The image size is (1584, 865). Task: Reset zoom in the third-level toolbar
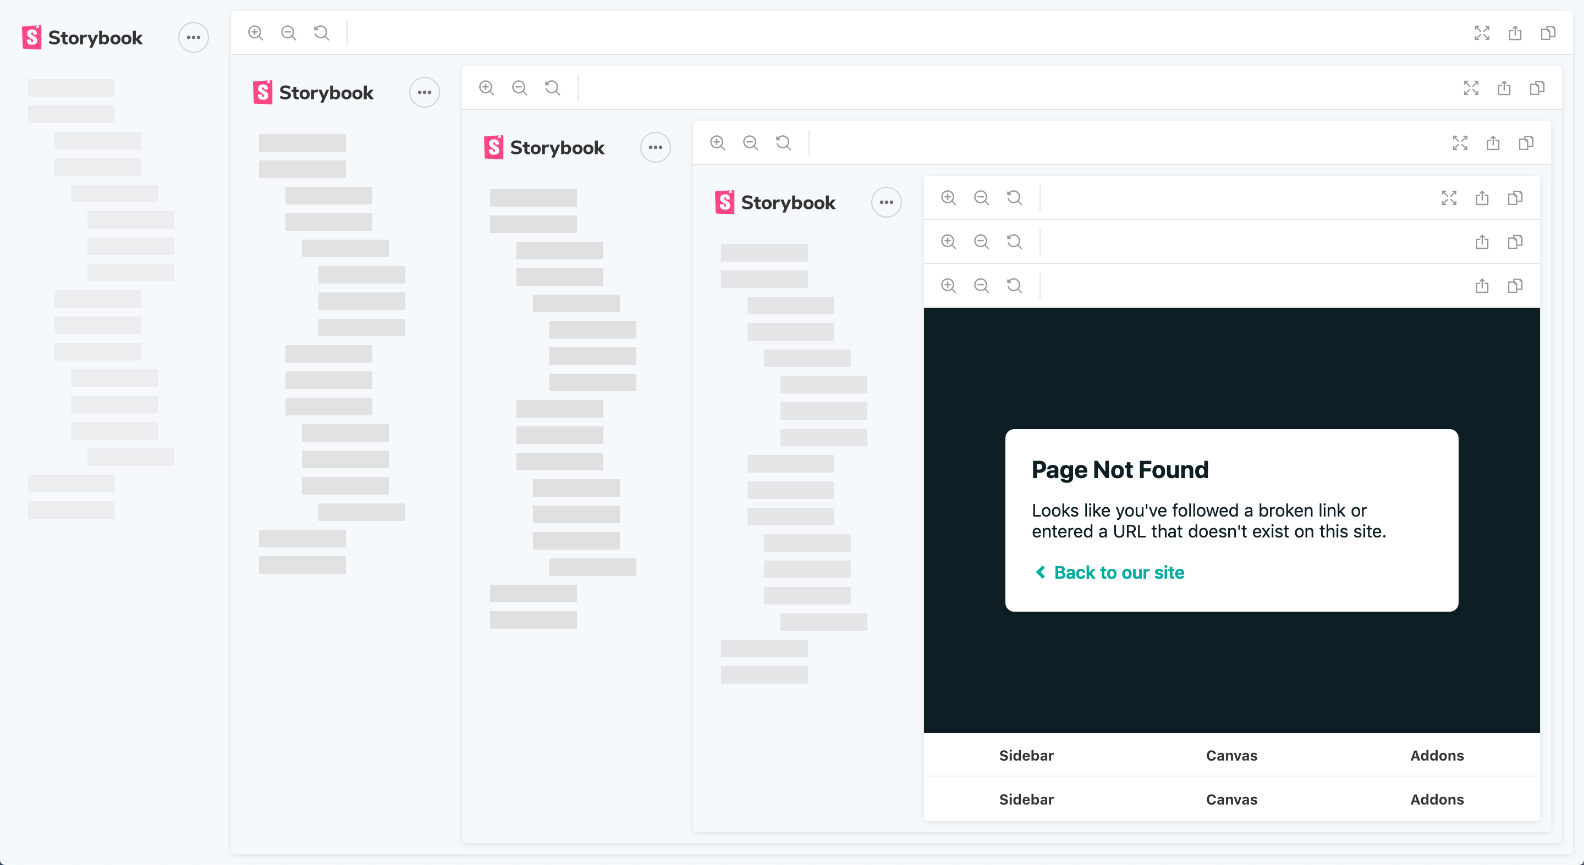coord(783,143)
